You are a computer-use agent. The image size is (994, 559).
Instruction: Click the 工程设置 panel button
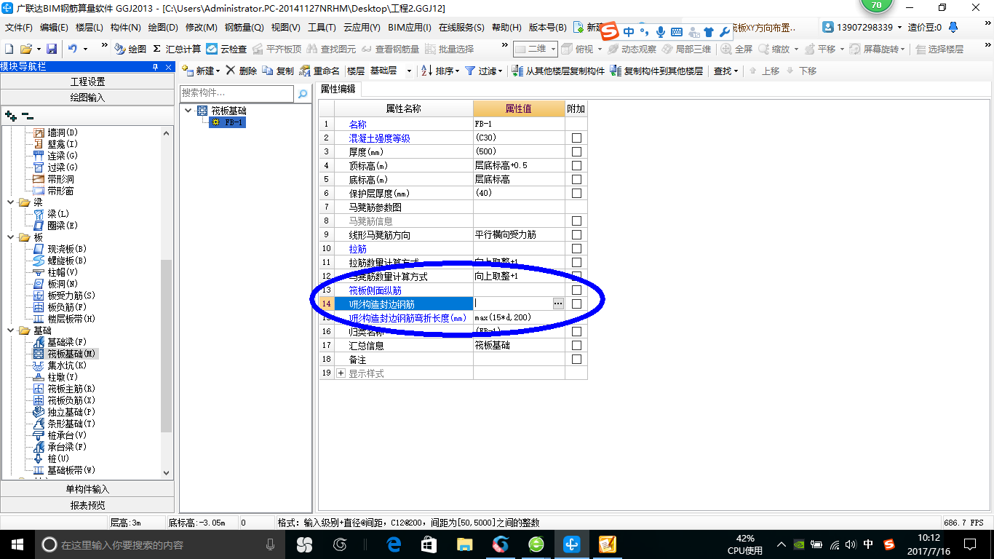[x=87, y=82]
